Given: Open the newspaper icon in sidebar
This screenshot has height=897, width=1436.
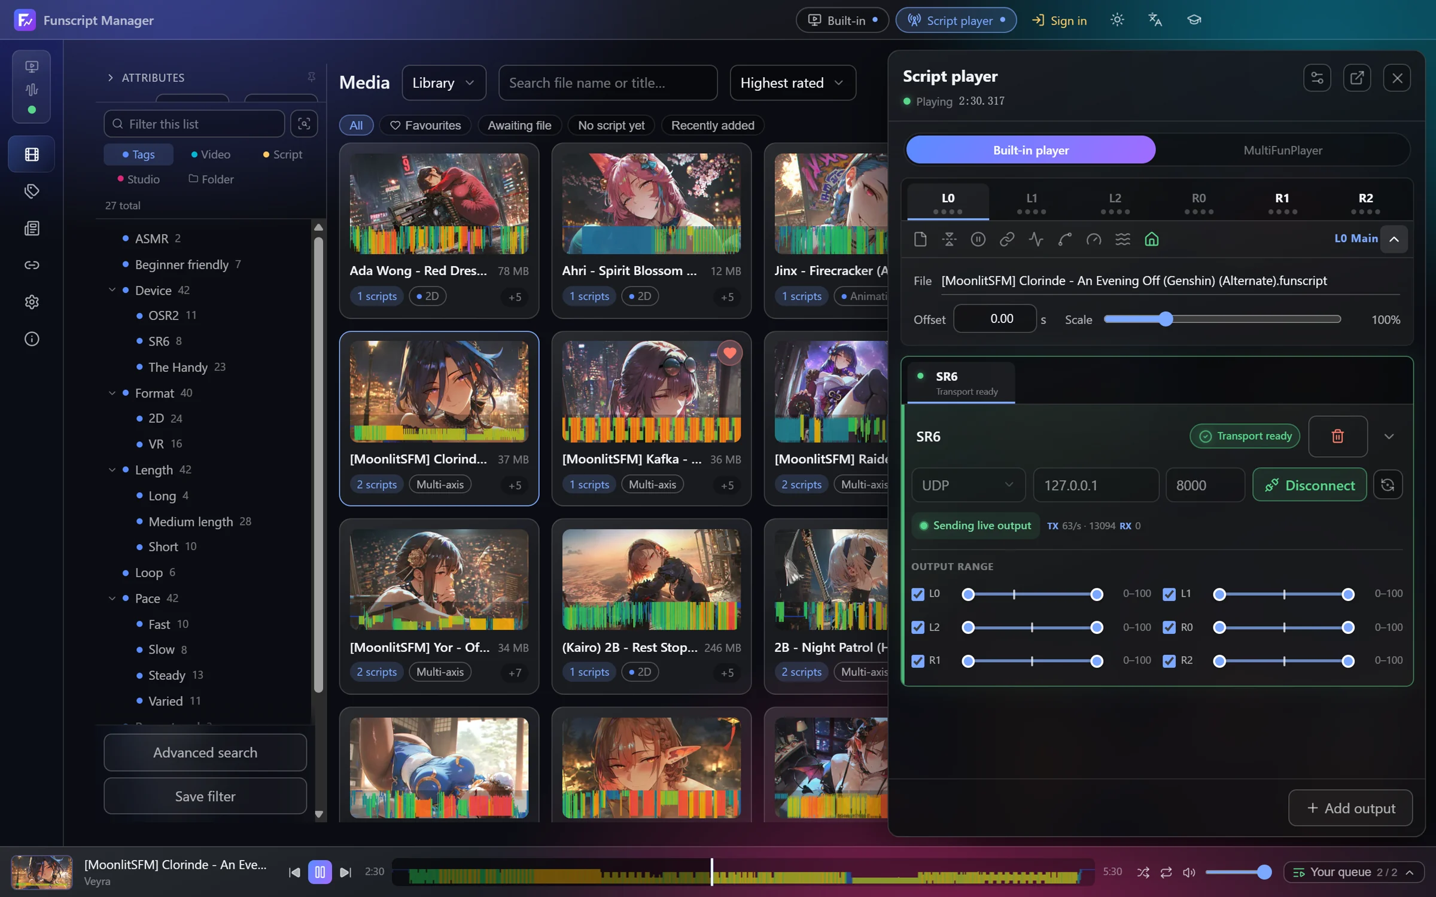Looking at the screenshot, I should coord(32,228).
